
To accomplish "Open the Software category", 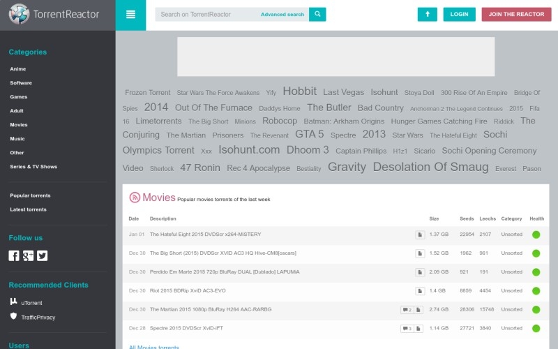I will (21, 83).
